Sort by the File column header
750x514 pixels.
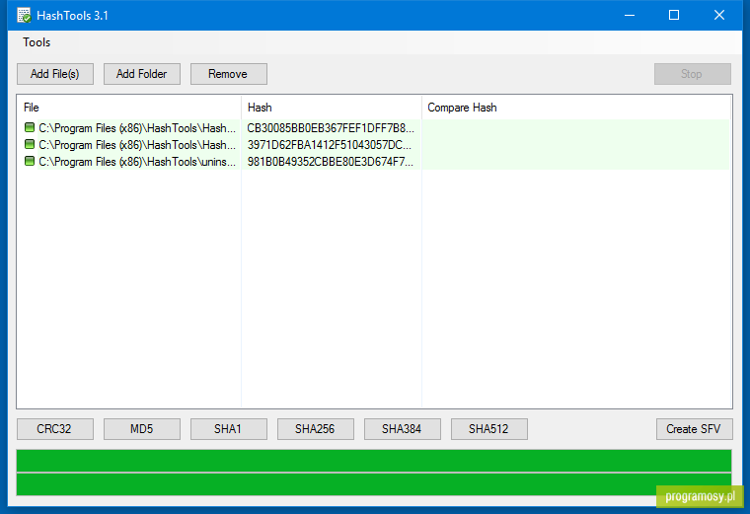point(129,108)
